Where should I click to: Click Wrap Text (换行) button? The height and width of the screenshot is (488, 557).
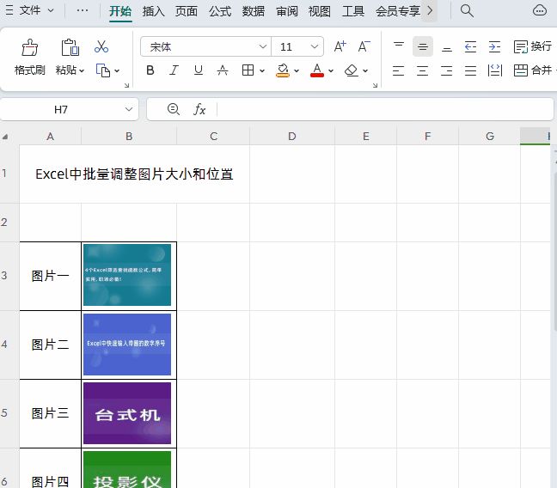[532, 46]
